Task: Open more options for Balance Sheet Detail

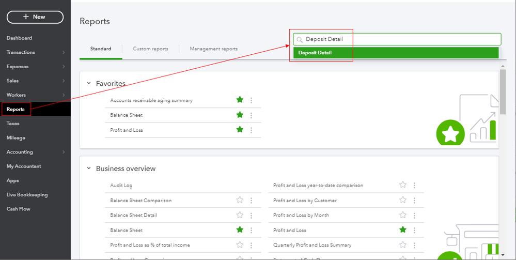Action: [252, 215]
